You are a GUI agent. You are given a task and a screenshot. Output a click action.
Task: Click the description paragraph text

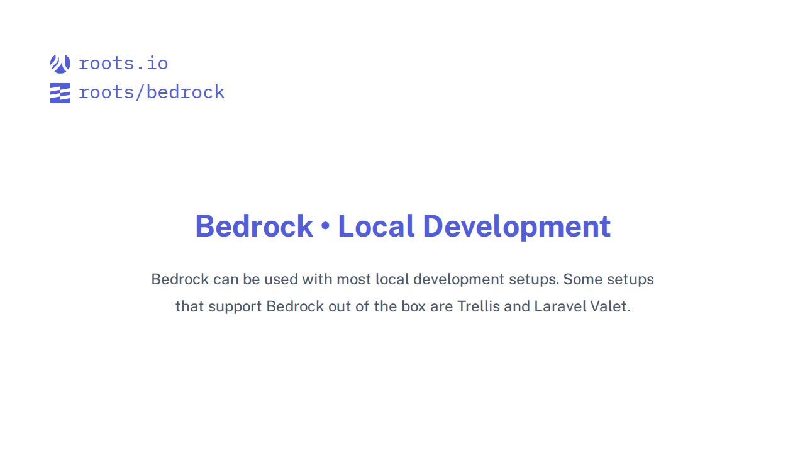coord(402,293)
